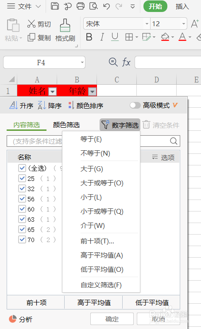Toggle Italic formatting

coord(102,37)
